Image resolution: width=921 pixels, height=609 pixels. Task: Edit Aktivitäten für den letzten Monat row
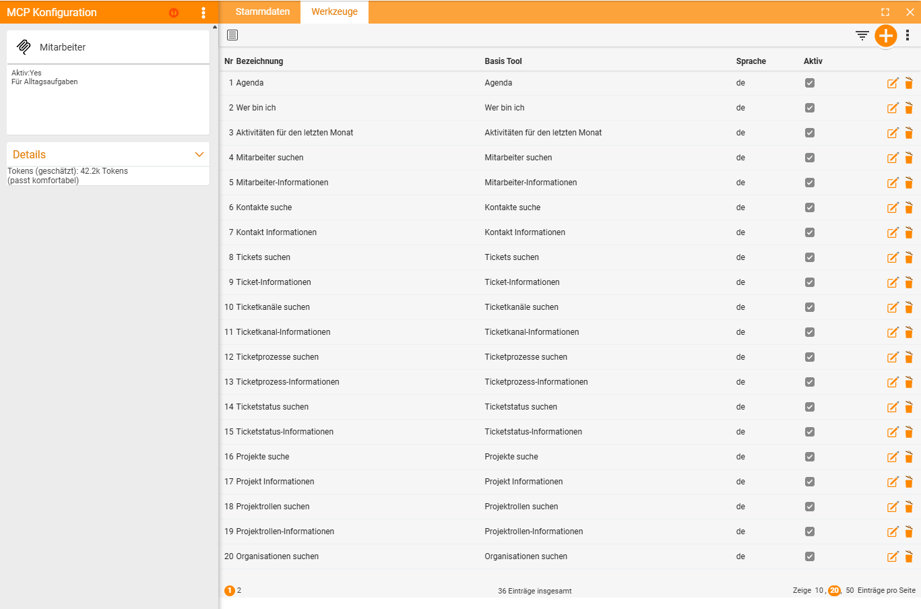tap(893, 133)
